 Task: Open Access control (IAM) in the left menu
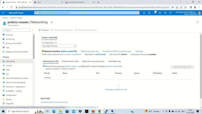(x=14, y=43)
